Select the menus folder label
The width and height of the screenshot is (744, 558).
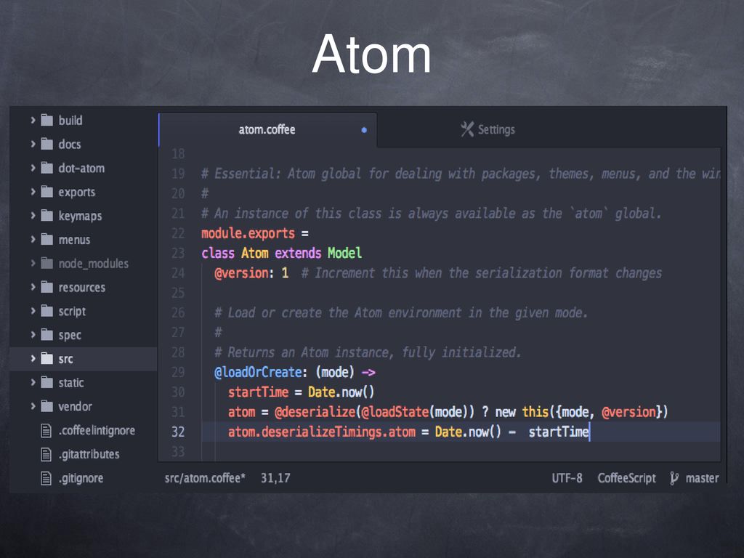point(74,240)
